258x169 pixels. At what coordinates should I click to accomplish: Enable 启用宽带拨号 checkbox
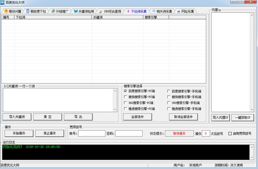coord(230,134)
